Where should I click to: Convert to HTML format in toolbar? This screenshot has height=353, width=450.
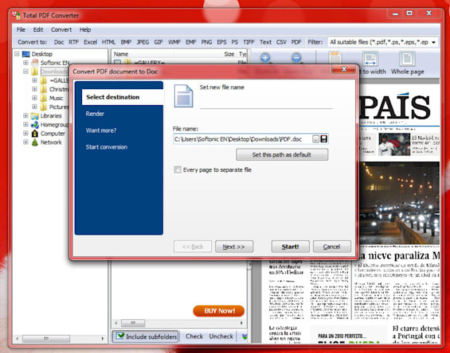pos(109,42)
